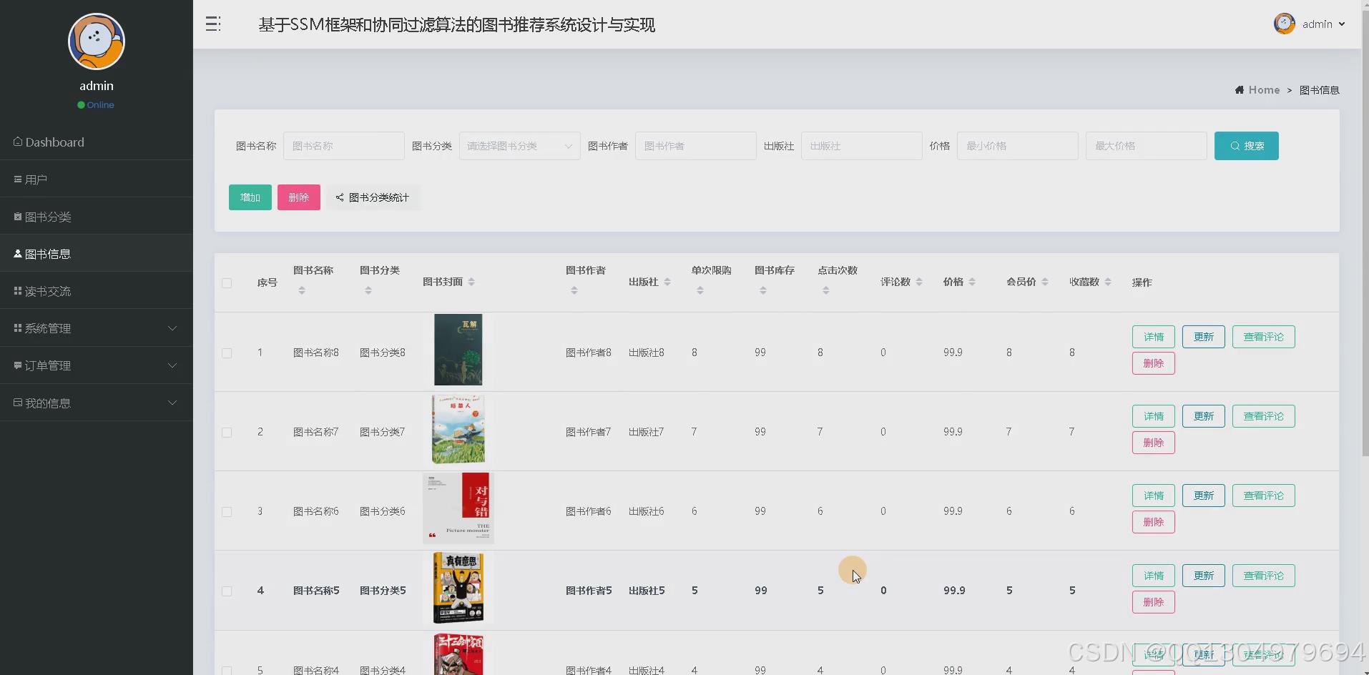
Task: Click 更新 for 图书名称5 row
Action: pyautogui.click(x=1204, y=576)
